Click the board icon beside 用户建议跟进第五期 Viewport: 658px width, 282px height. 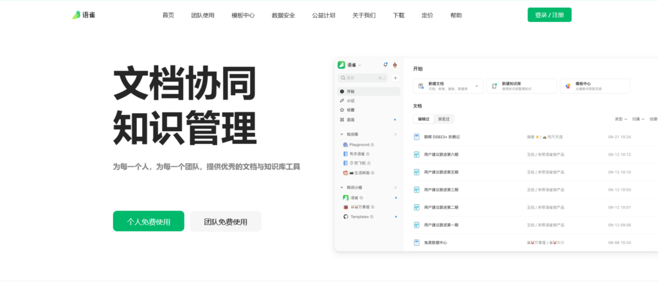[416, 172]
